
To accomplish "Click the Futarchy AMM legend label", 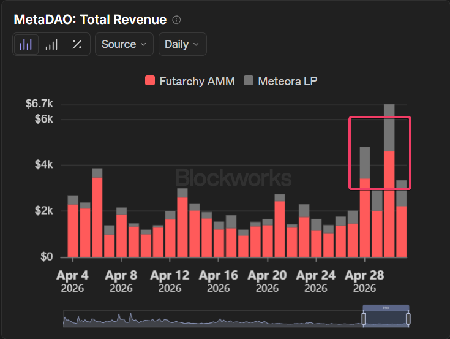I will tap(197, 82).
